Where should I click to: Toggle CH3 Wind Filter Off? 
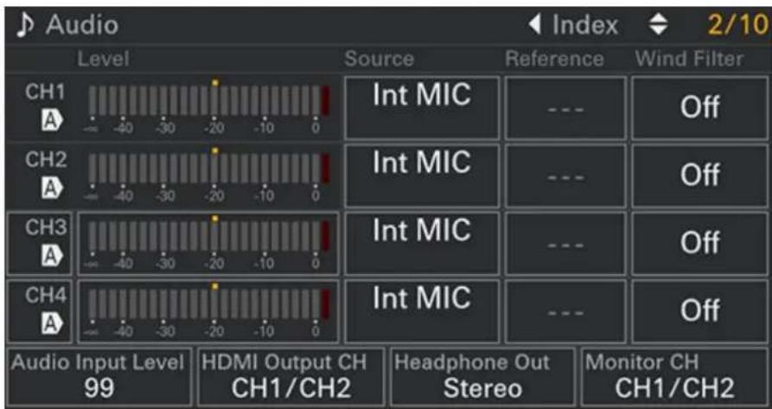click(699, 243)
